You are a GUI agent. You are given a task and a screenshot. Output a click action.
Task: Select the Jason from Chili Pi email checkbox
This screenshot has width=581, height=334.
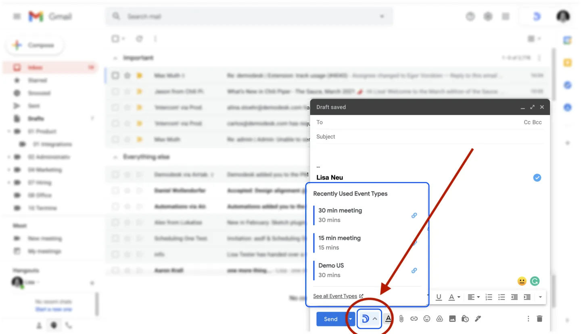coord(115,91)
